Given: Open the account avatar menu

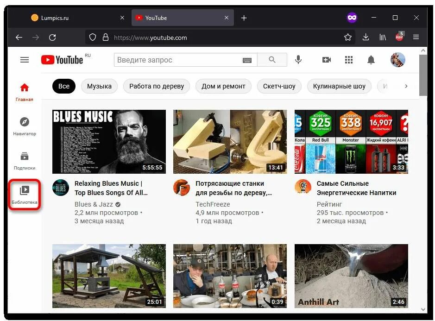Looking at the screenshot, I should [x=398, y=60].
